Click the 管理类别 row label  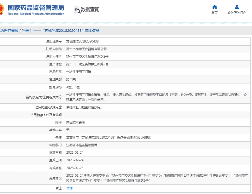click(x=56, y=79)
